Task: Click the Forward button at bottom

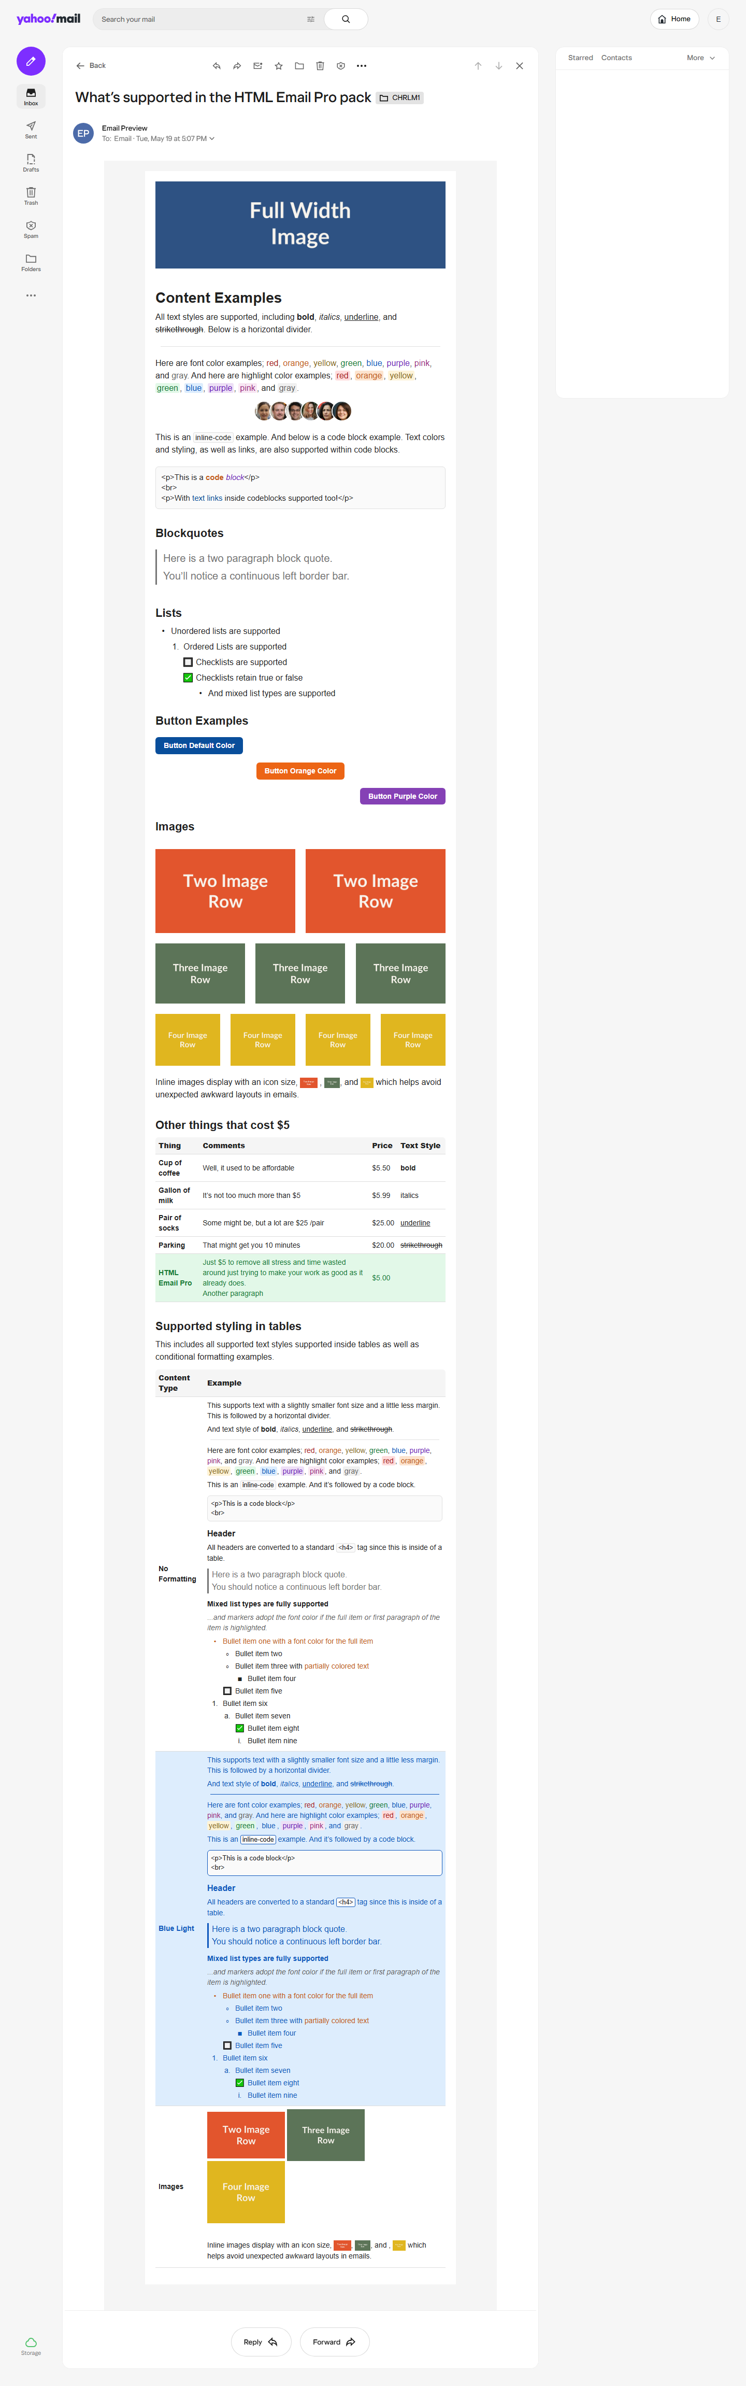Action: [x=334, y=2341]
